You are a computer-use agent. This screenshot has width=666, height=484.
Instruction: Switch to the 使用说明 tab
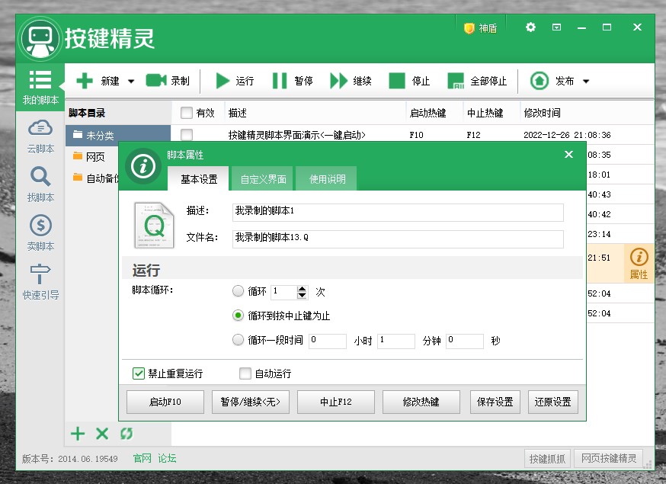[x=327, y=179]
